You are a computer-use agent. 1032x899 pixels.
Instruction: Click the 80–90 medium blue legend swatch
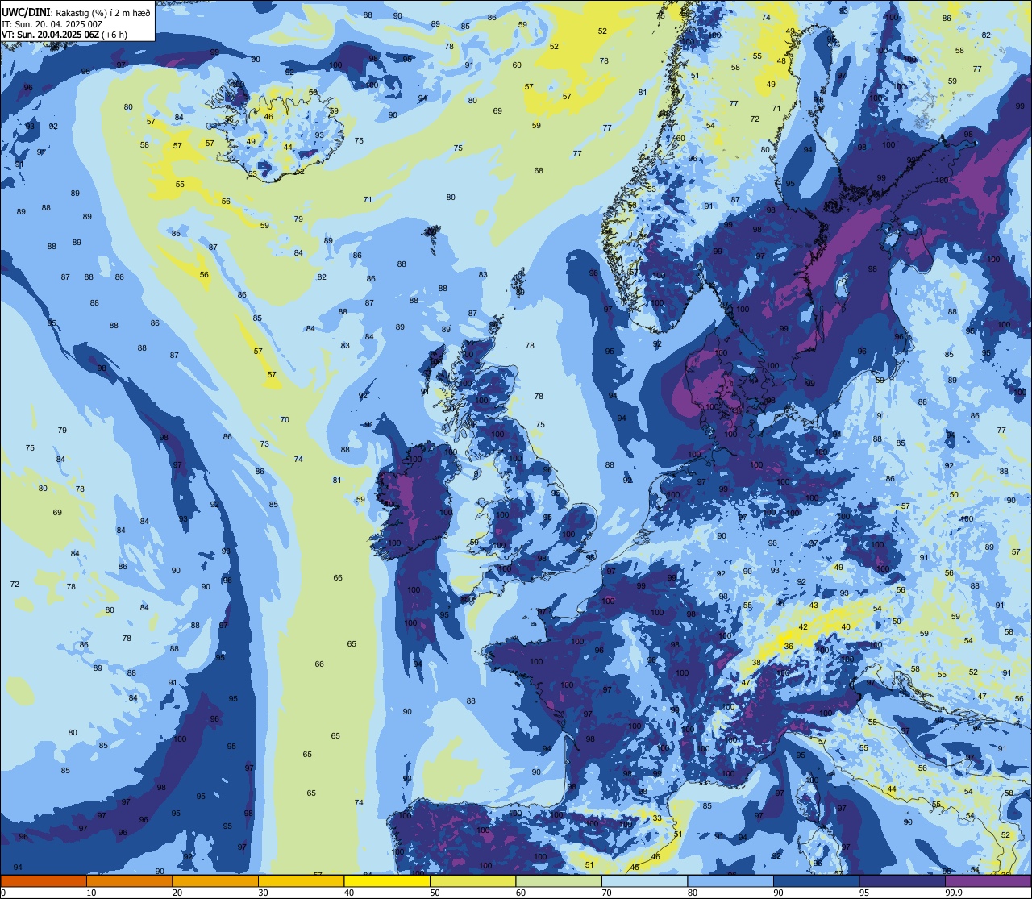pyautogui.click(x=730, y=880)
